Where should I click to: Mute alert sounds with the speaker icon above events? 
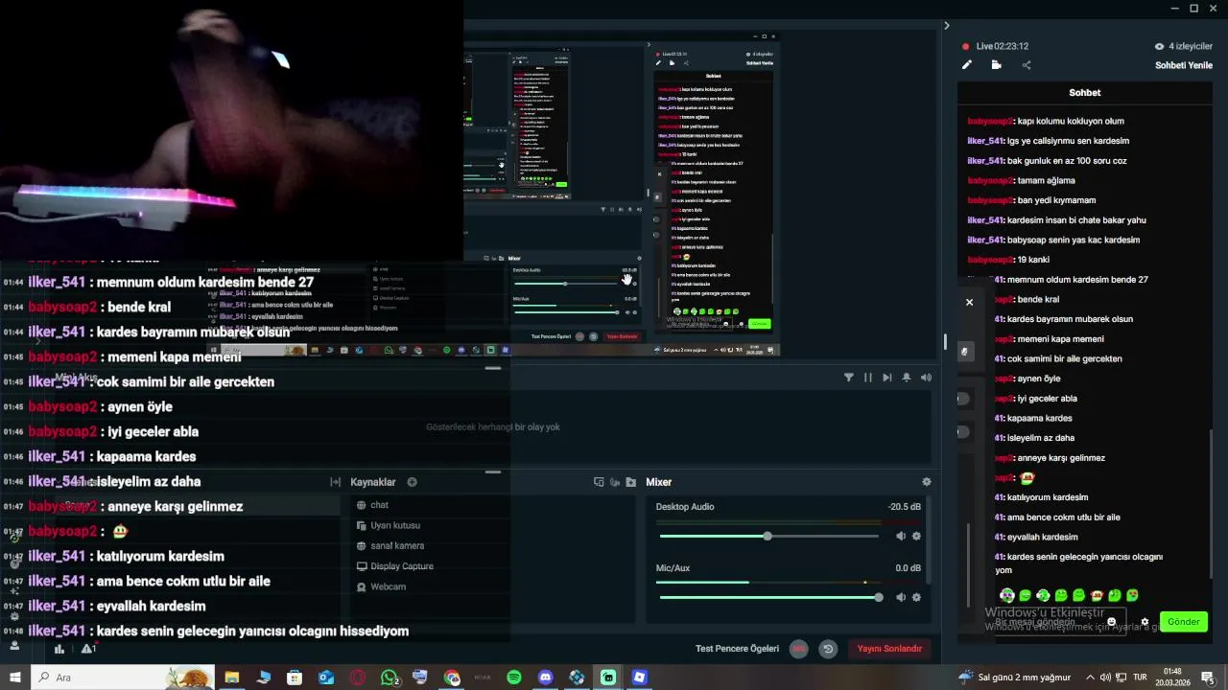click(926, 378)
